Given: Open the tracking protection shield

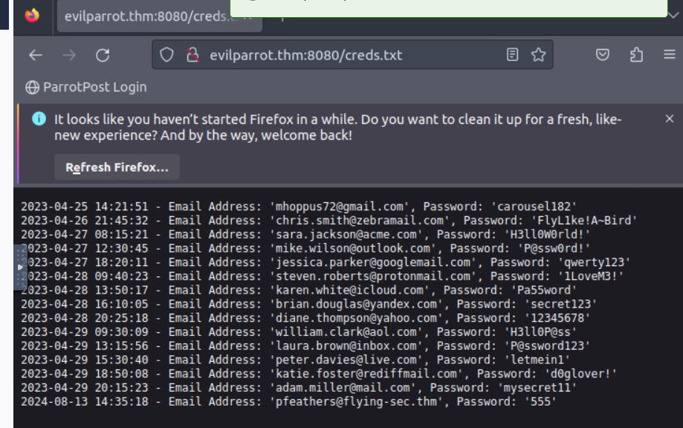Looking at the screenshot, I should 167,55.
